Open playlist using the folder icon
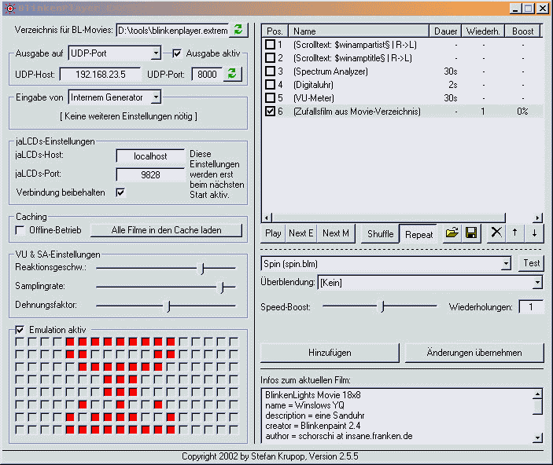Viewport: 553px width, 465px height. point(452,233)
